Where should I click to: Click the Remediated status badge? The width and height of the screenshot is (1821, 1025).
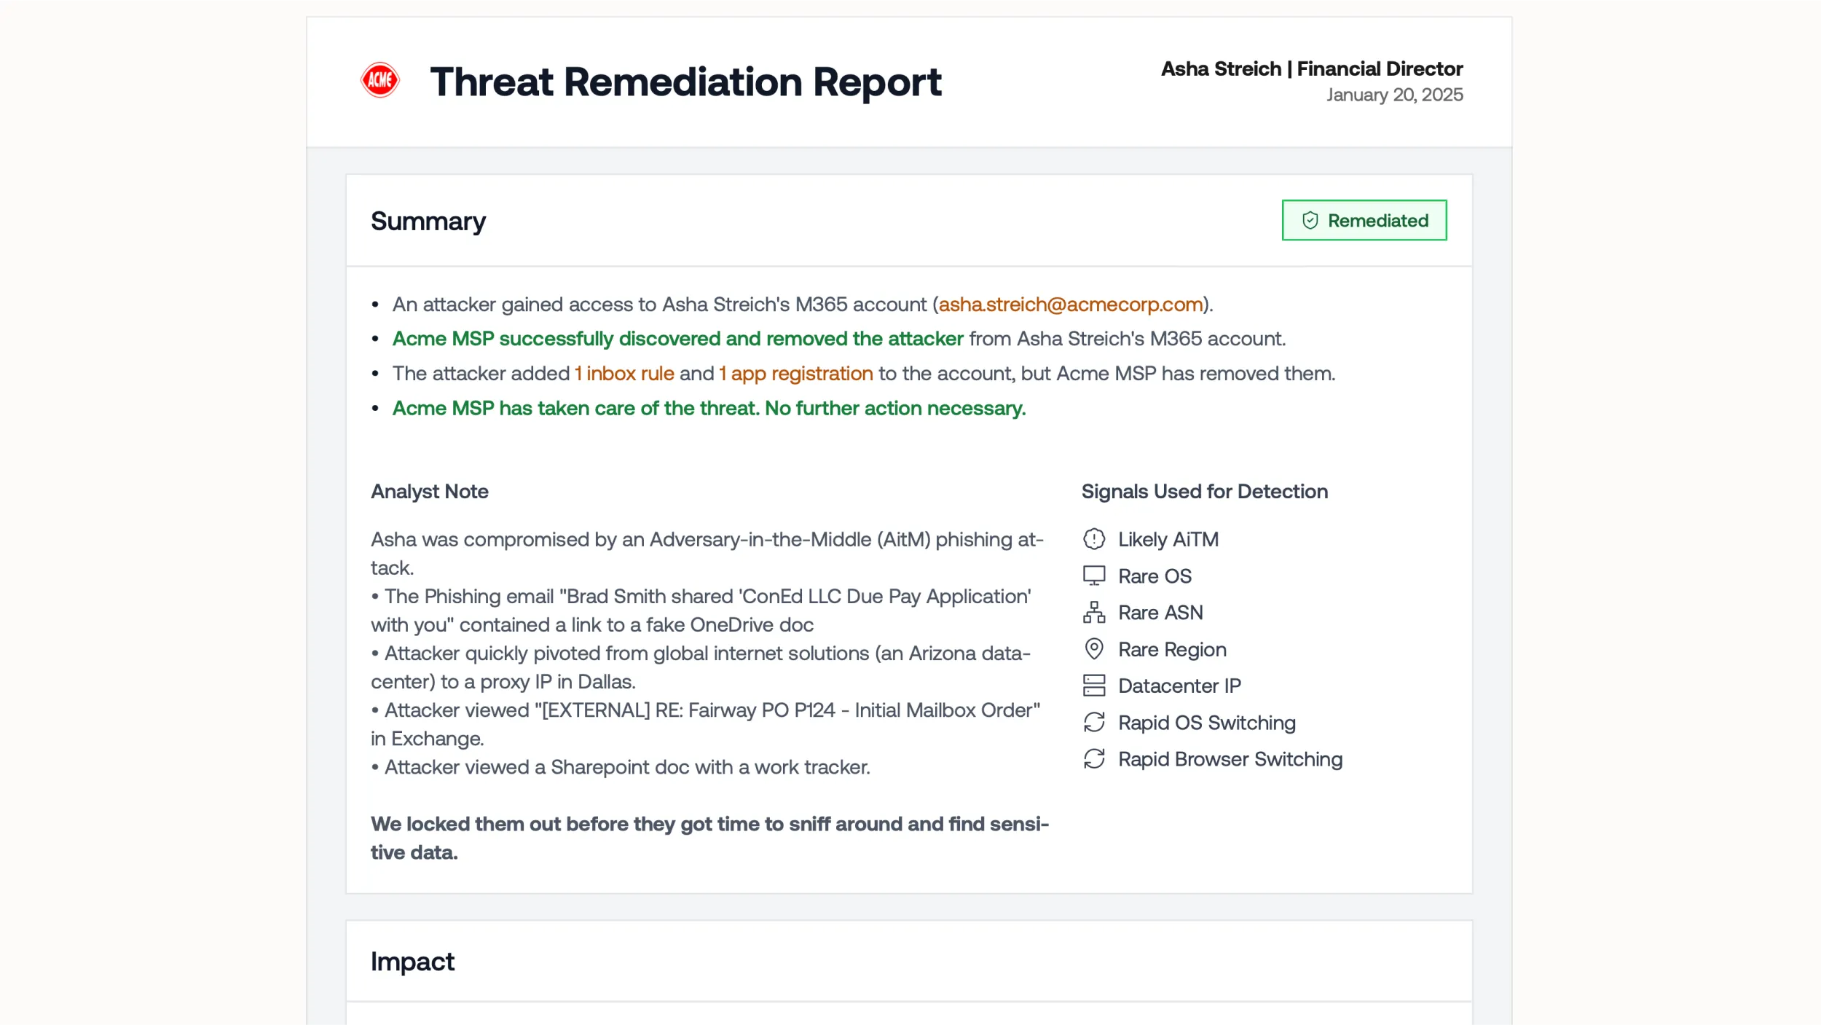click(1364, 221)
